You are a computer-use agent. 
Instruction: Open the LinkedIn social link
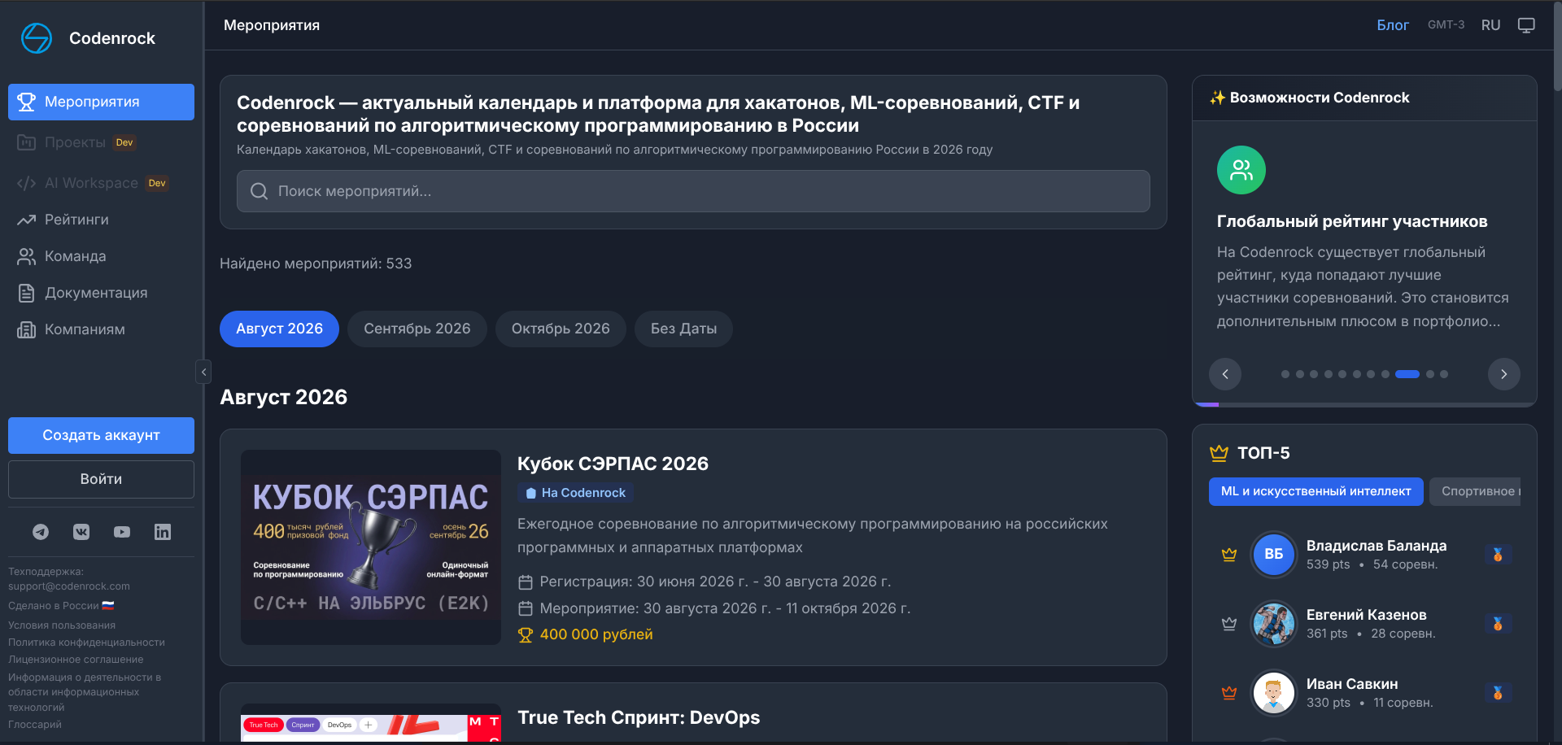click(x=163, y=532)
